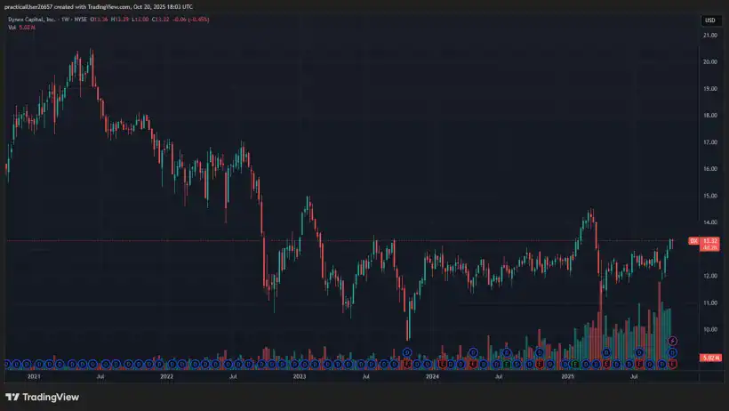Screen dimensions: 729x411
Task: Click the low value L13.00 in the legend
Action: pyautogui.click(x=140, y=20)
